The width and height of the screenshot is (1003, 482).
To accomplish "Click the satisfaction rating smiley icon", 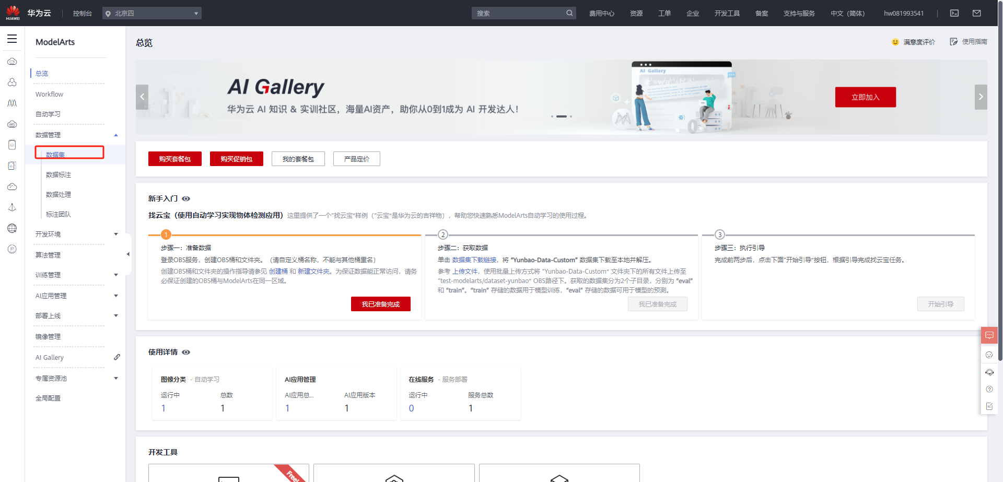I will pos(895,42).
